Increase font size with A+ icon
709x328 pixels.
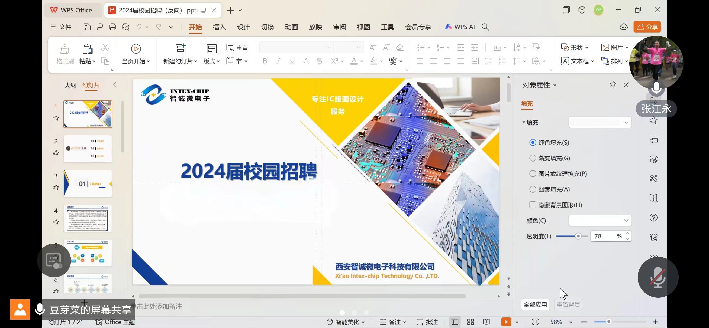[373, 47]
